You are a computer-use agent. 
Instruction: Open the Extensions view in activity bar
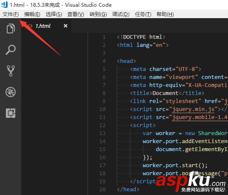11,113
